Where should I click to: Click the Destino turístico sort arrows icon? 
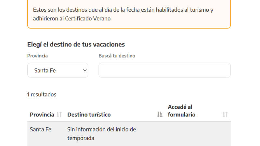(160, 115)
